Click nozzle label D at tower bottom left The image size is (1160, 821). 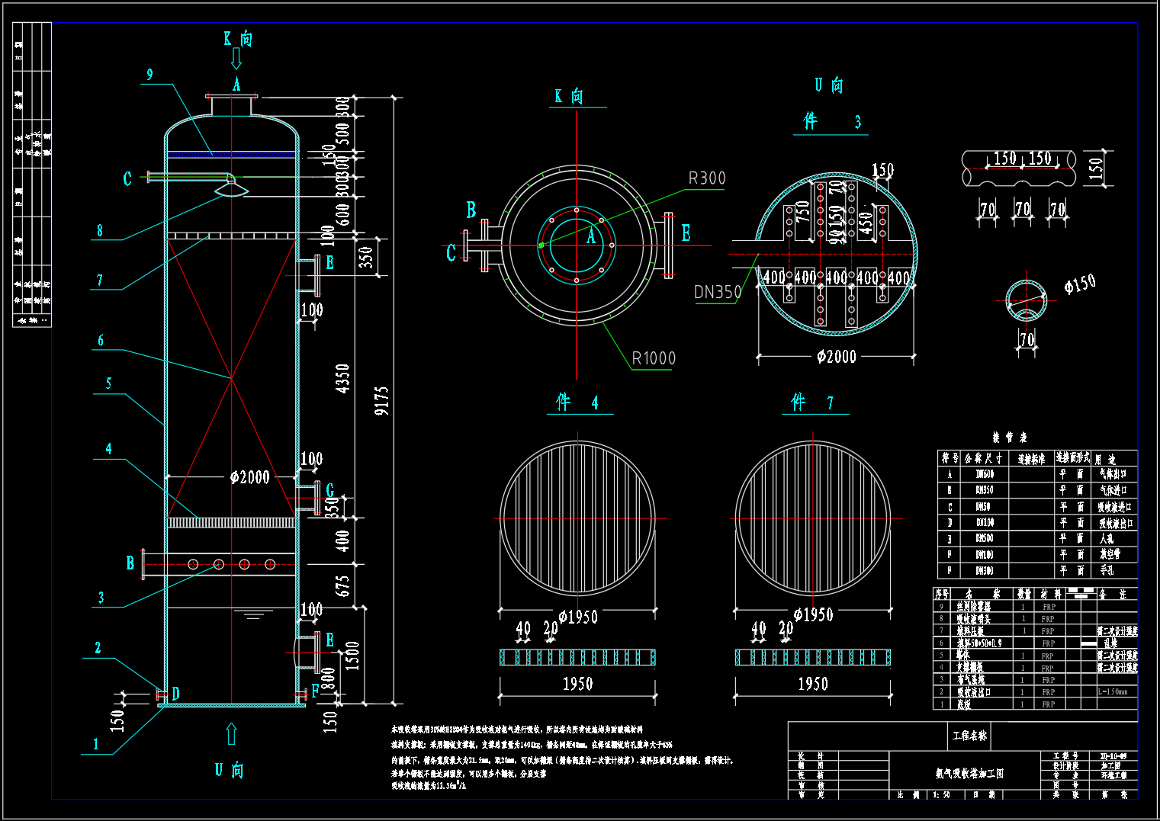pyautogui.click(x=175, y=694)
